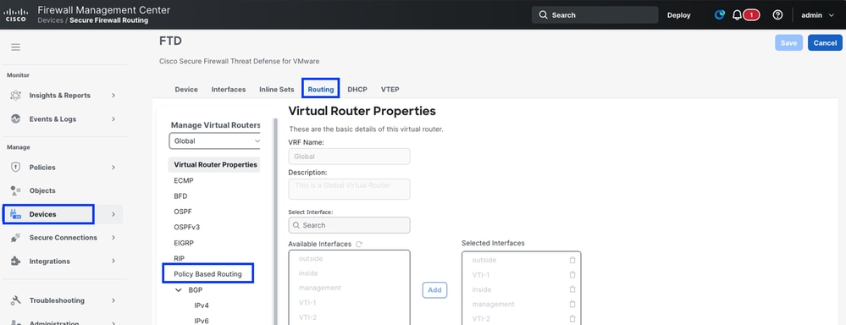Click the VRF Name field
846x325 pixels.
349,157
